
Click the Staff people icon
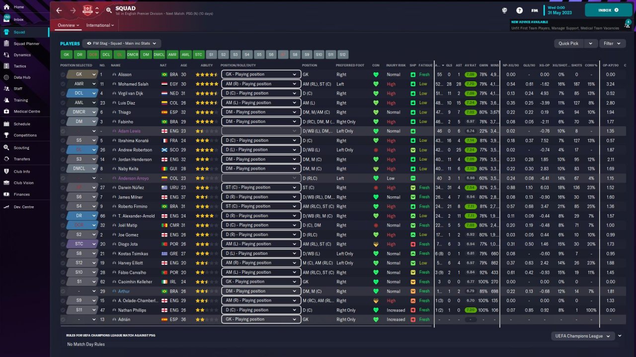[6, 89]
